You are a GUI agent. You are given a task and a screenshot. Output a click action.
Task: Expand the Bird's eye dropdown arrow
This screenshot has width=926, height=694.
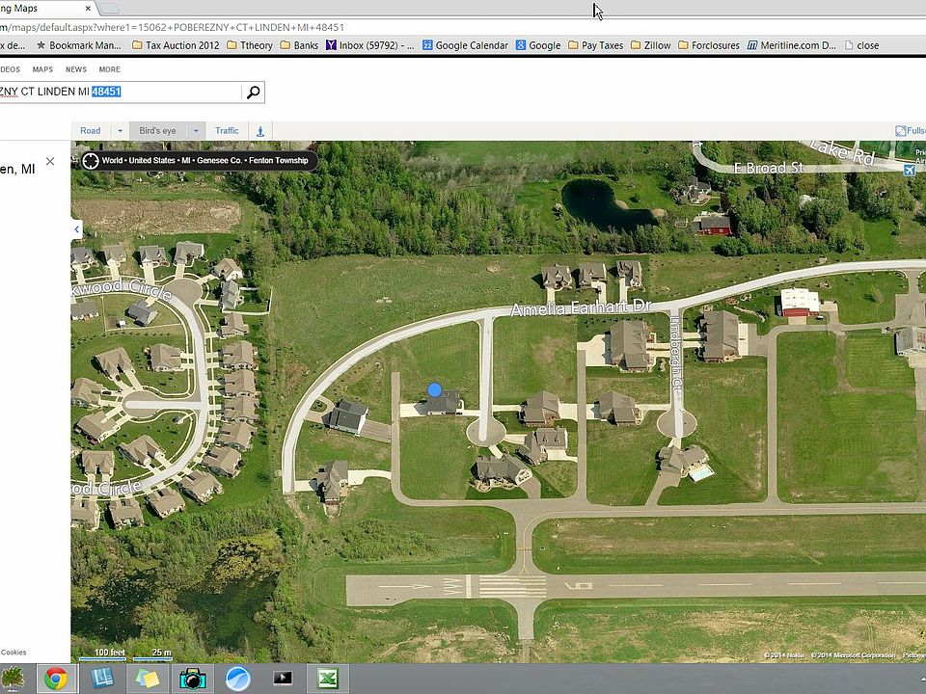(196, 131)
